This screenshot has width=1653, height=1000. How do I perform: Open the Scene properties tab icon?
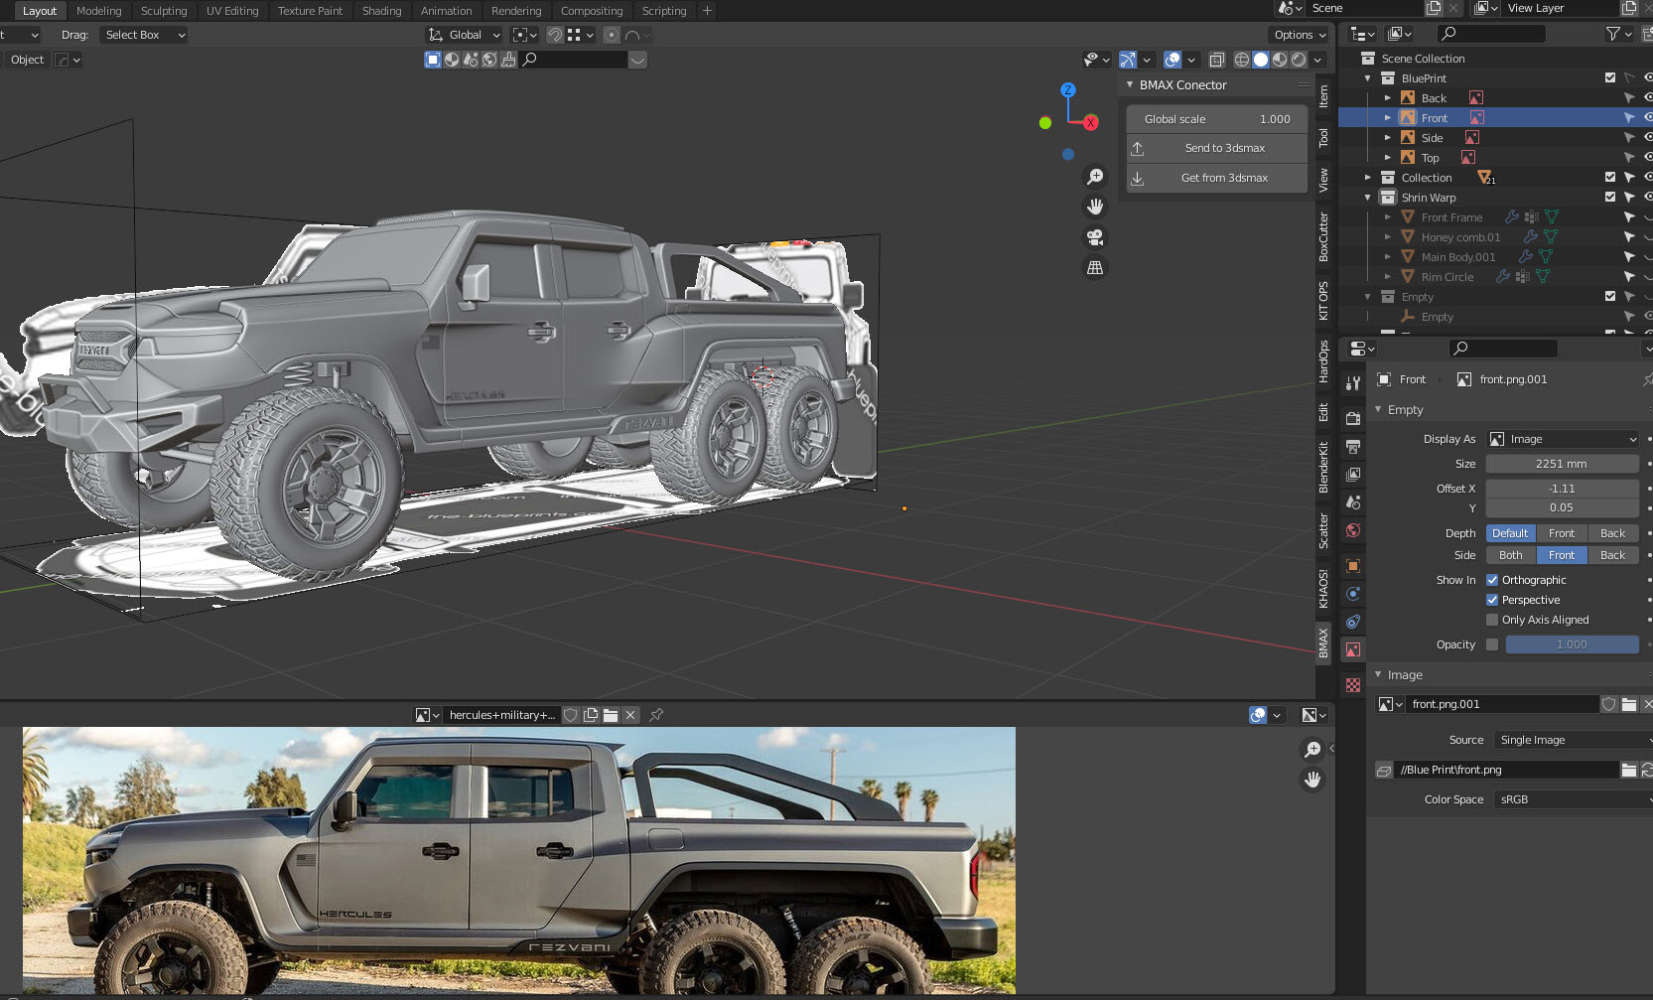click(1352, 502)
